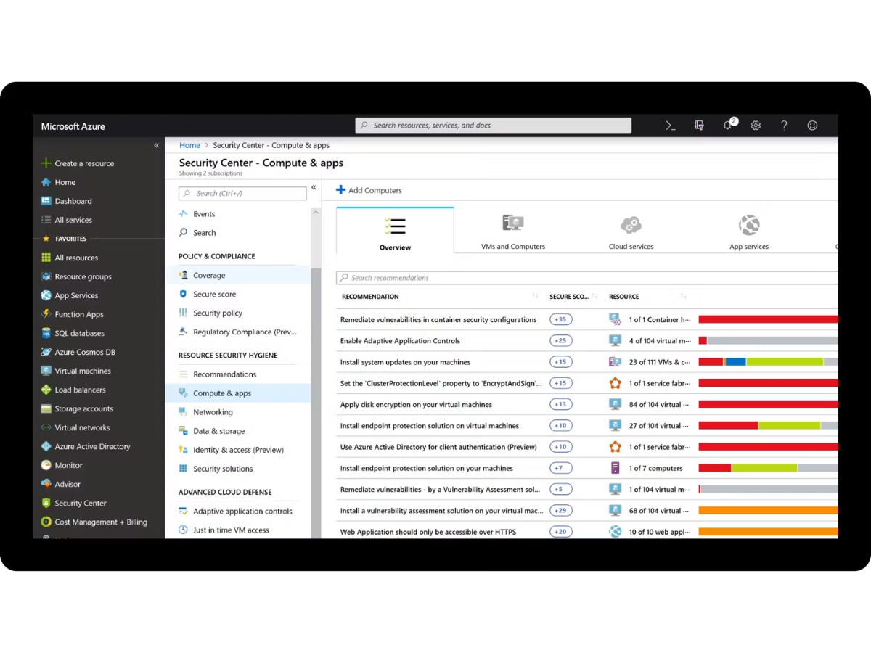The image size is (871, 653).
Task: Open Regulatory Compliance (Preview) item
Action: tap(239, 332)
